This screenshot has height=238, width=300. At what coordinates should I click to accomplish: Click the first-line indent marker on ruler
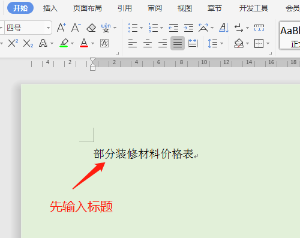92,60
